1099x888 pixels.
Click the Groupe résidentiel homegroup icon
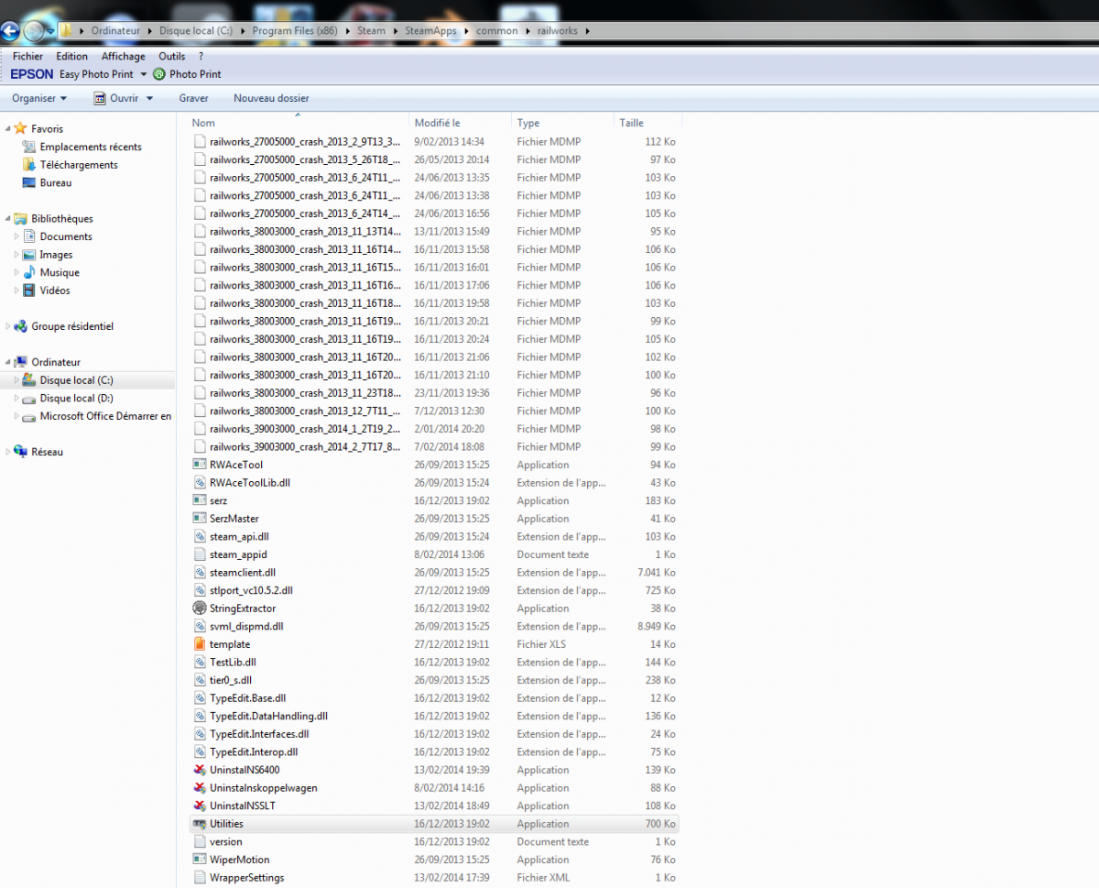20,326
